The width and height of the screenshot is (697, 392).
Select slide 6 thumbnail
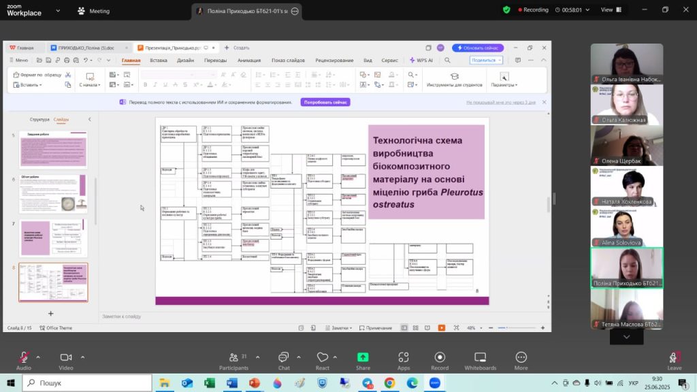(x=53, y=194)
